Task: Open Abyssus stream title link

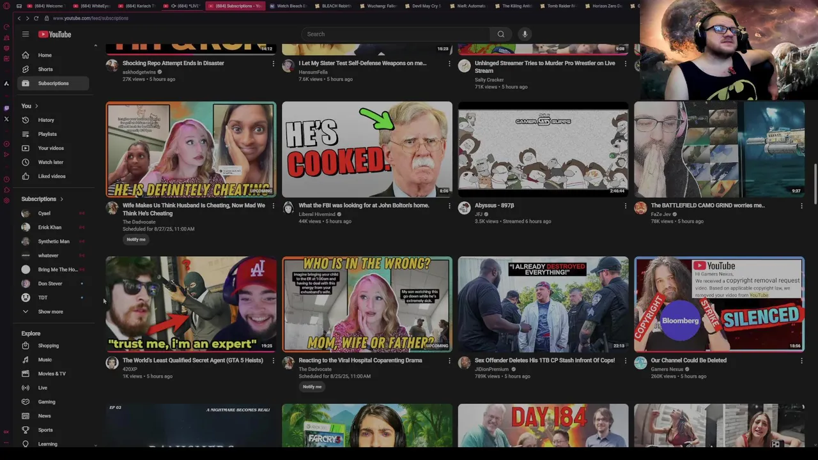Action: pos(495,206)
